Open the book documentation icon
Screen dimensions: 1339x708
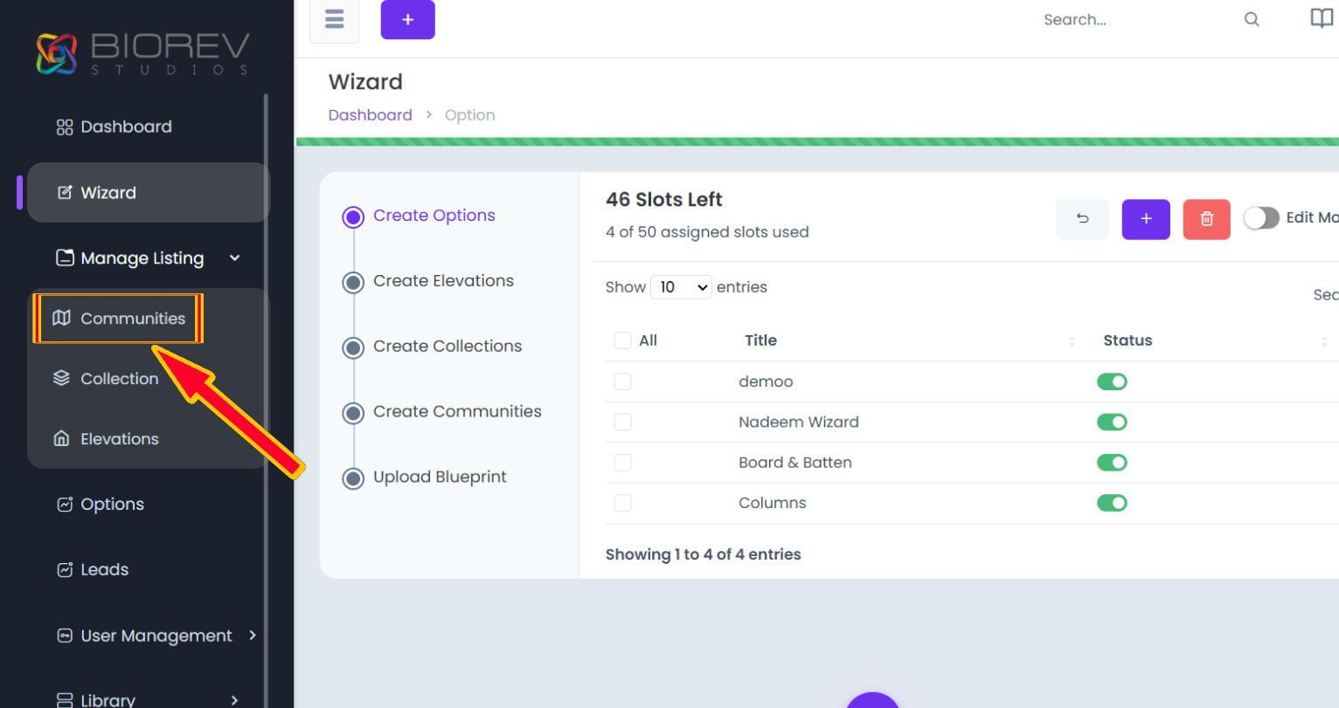pos(1322,18)
